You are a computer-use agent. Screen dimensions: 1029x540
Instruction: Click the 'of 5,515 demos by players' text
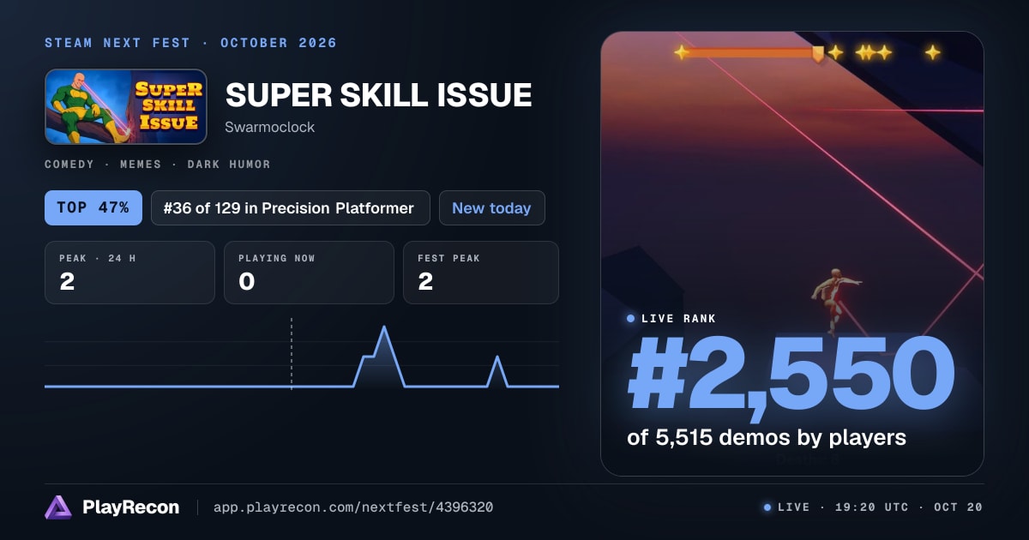click(x=767, y=437)
